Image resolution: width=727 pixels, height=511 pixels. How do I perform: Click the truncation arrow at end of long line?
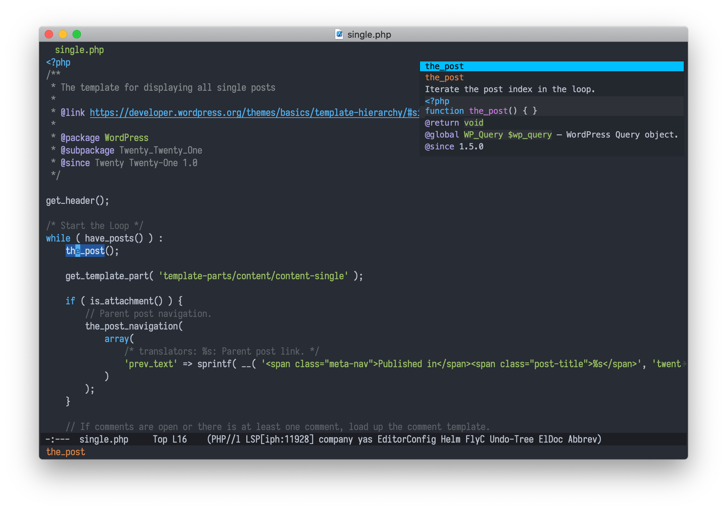coord(684,364)
